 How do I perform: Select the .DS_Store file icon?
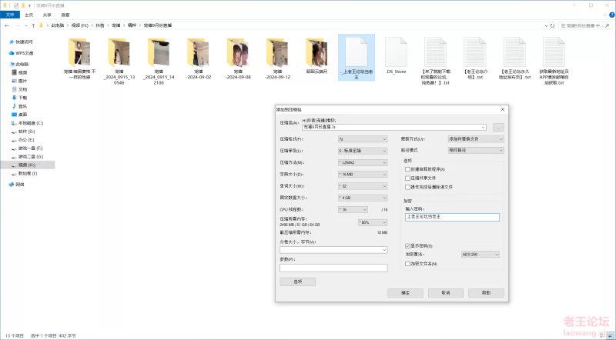pos(396,52)
